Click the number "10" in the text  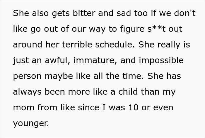coord(133,108)
